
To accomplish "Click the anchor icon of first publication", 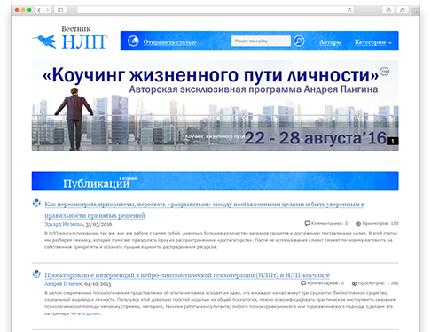I will coord(36,204).
